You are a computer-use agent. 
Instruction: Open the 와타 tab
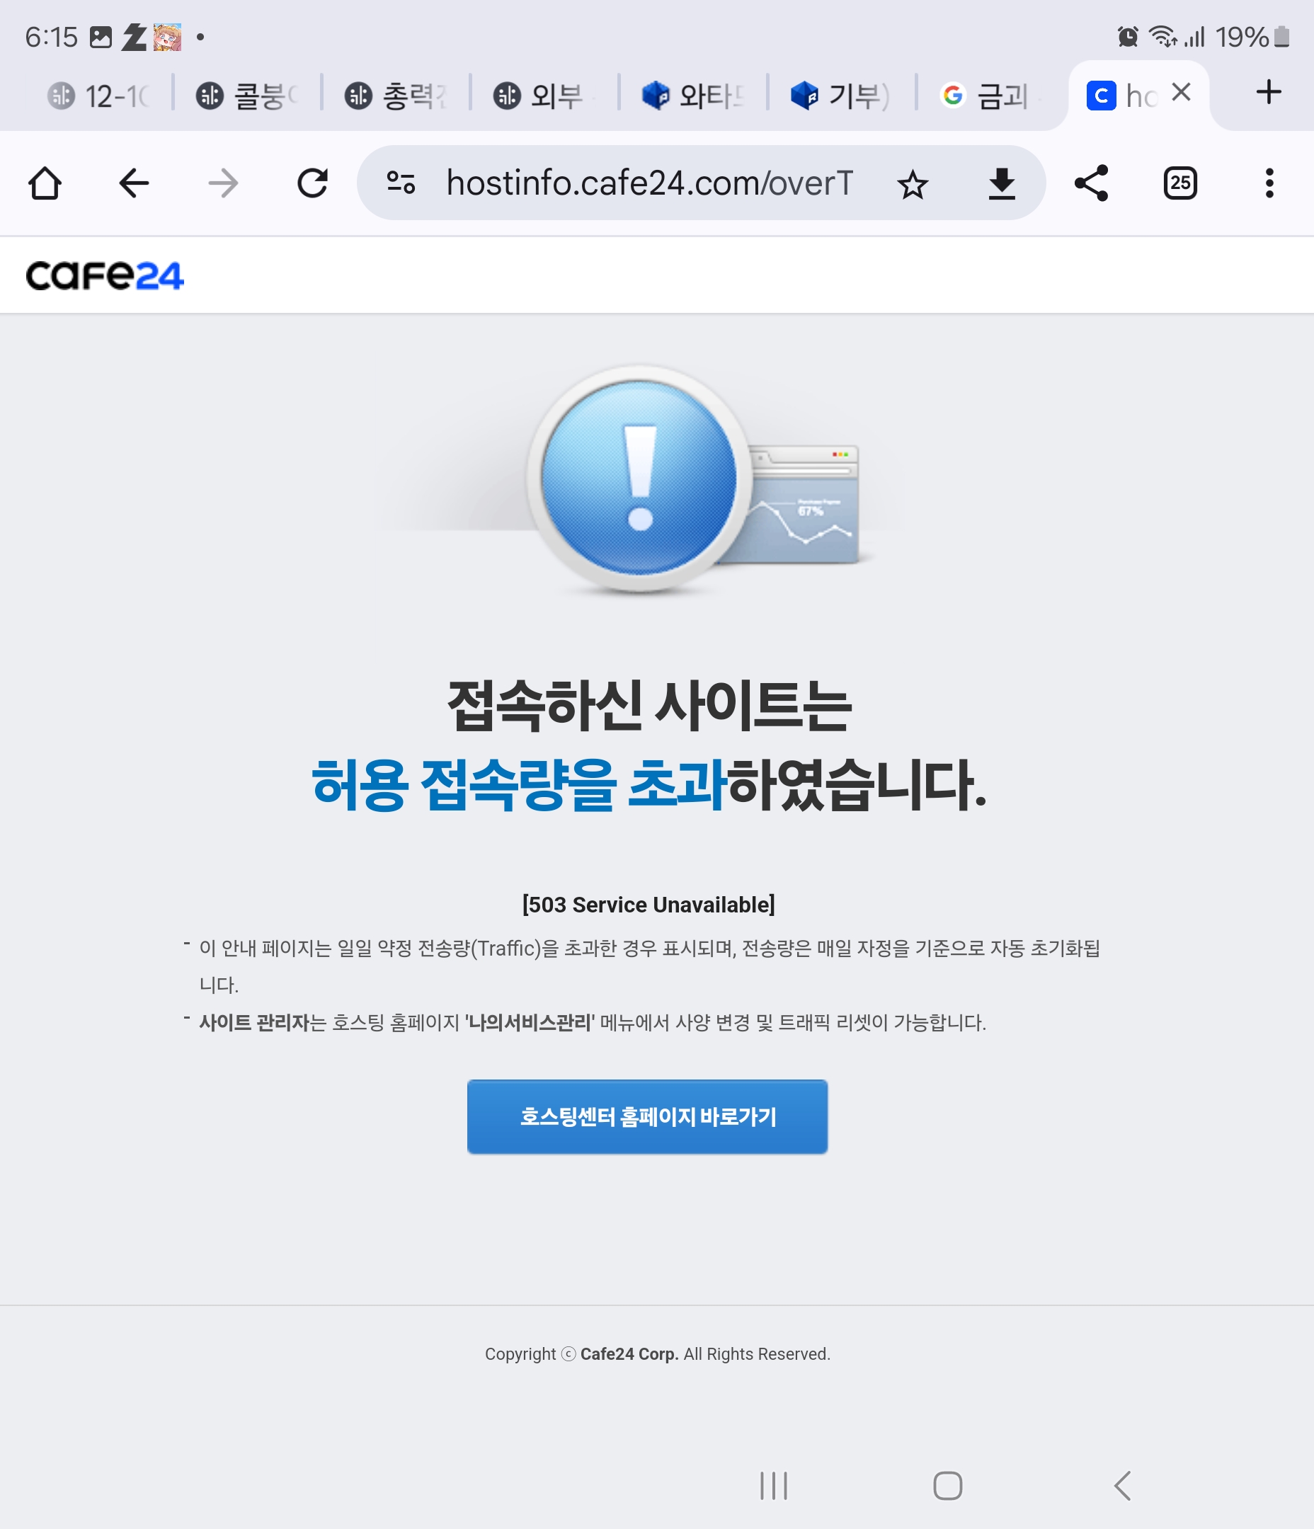coord(693,96)
